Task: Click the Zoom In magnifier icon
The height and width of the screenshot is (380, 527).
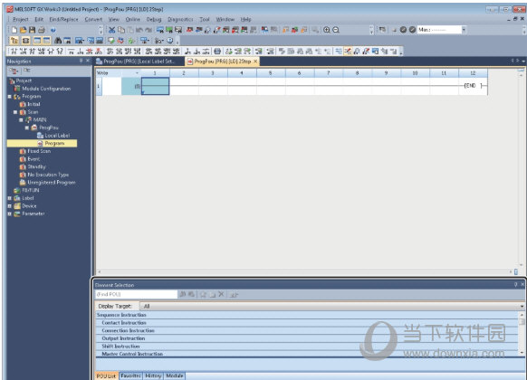Action: click(326, 30)
